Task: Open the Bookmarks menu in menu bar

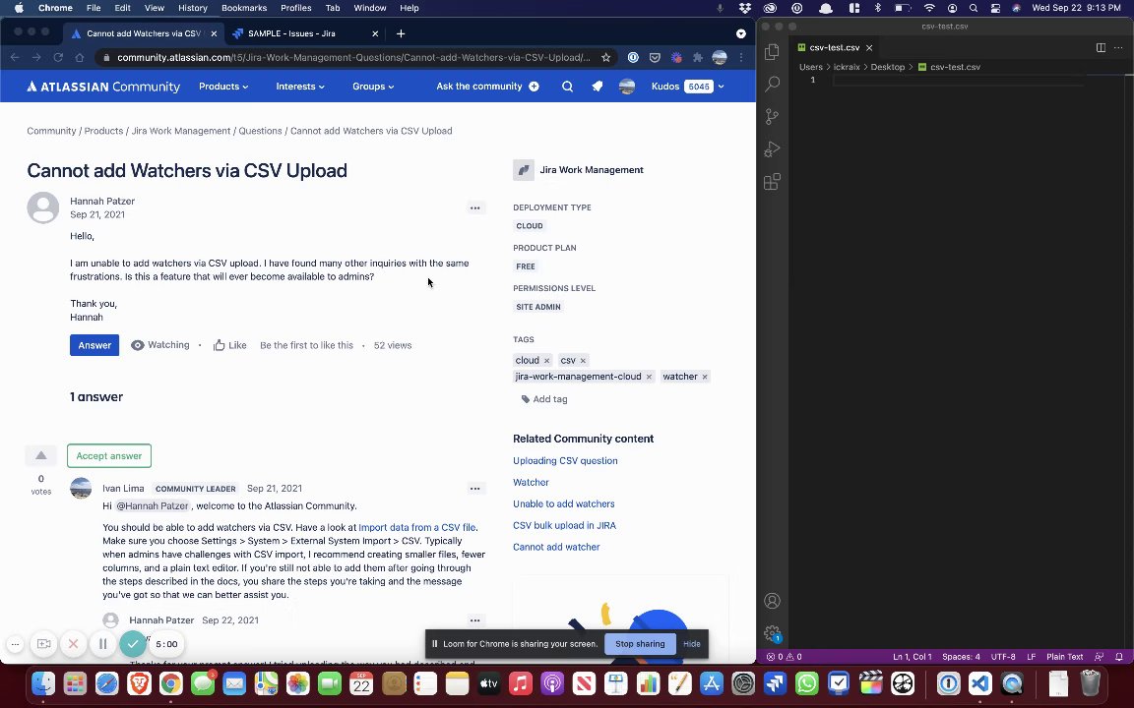Action: pos(244,8)
